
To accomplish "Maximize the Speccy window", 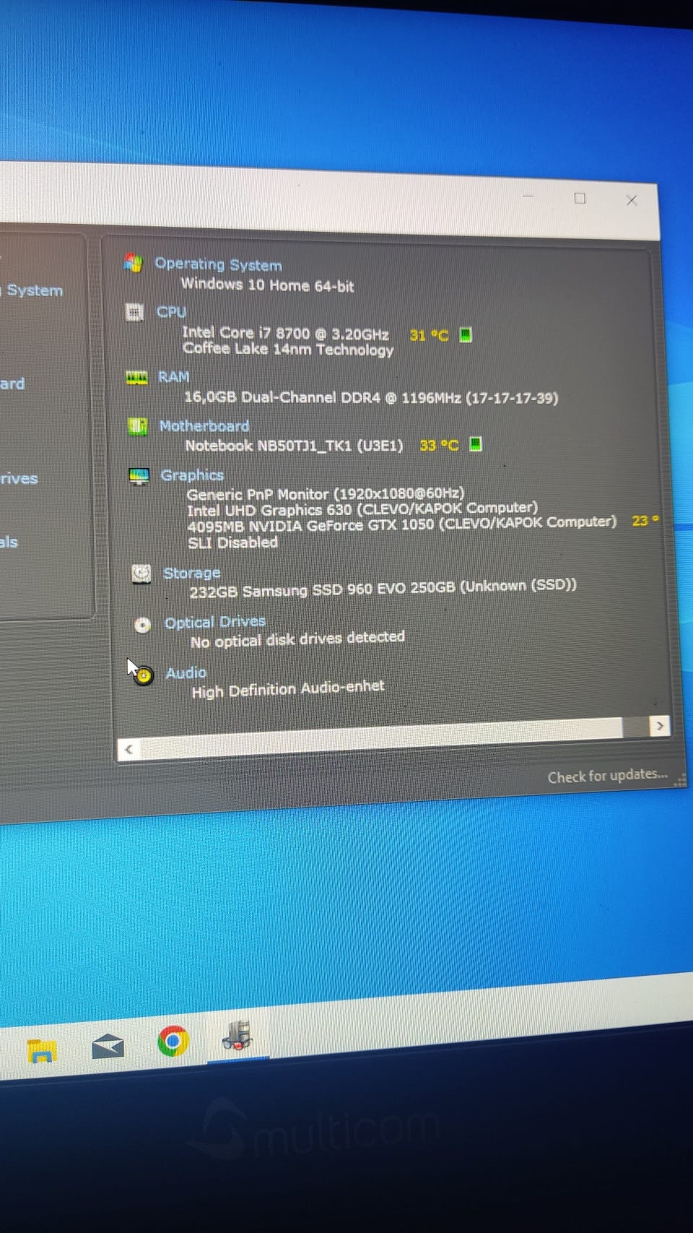I will click(x=580, y=198).
